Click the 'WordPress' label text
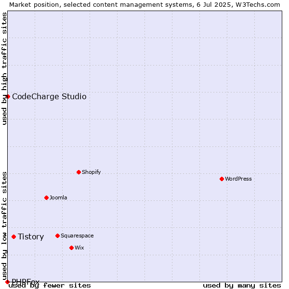This screenshot has width=289, height=289. [238, 179]
